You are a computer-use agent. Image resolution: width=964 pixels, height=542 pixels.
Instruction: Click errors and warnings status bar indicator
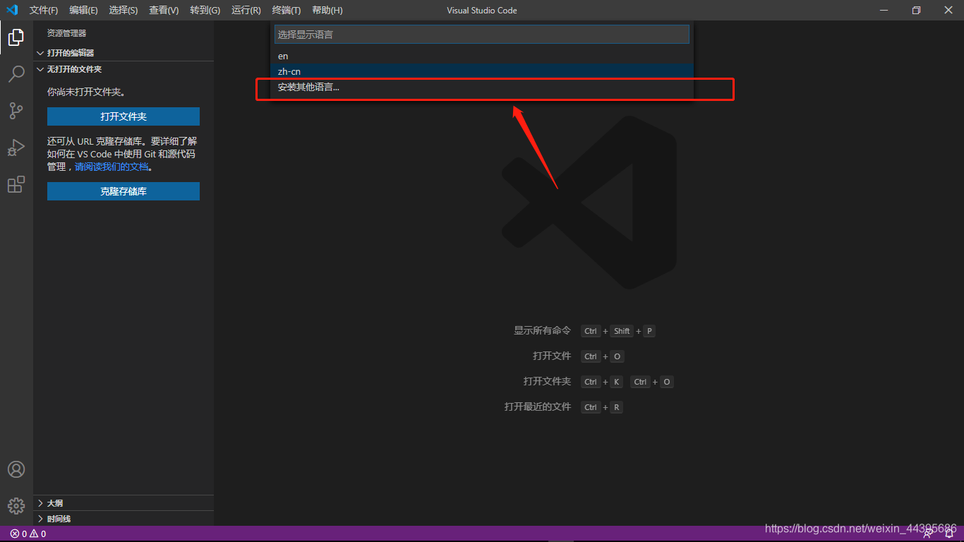click(x=28, y=534)
